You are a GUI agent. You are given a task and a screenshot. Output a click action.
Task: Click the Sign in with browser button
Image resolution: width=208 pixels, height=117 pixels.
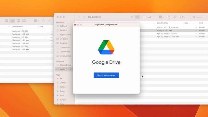[106, 75]
